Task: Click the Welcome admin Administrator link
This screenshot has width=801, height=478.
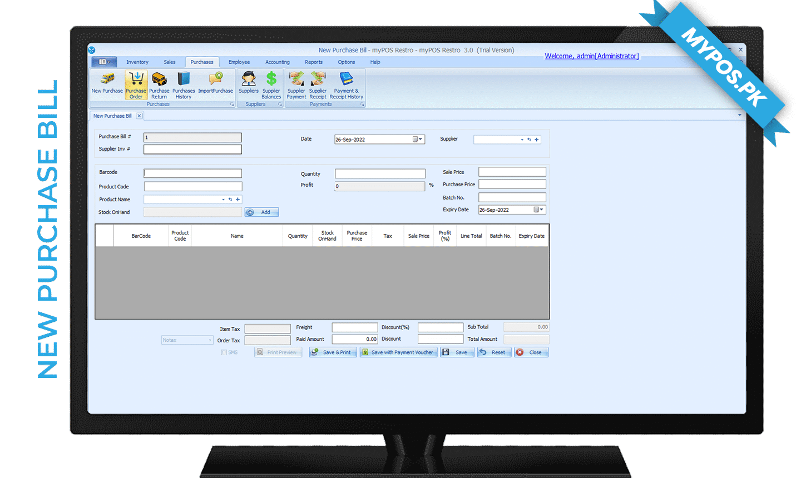Action: 591,56
